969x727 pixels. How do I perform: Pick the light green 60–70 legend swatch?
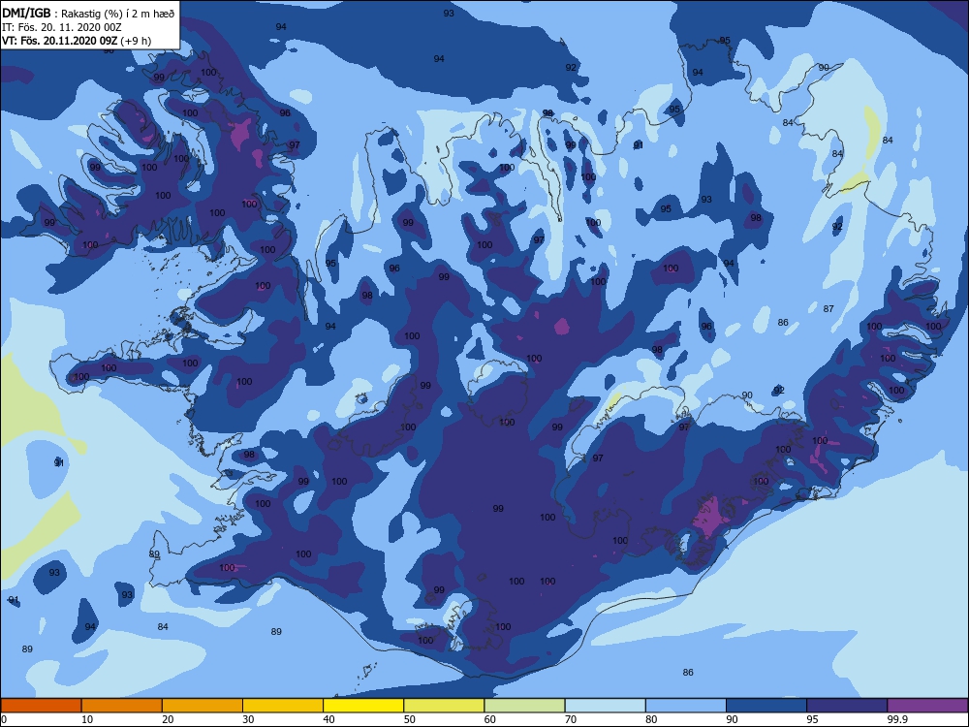tap(524, 706)
